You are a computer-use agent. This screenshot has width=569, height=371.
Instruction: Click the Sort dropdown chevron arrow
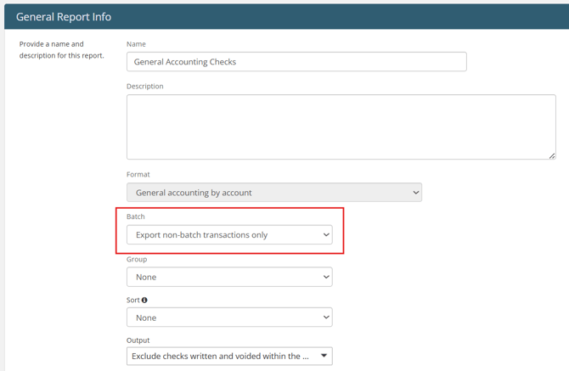pyautogui.click(x=326, y=318)
